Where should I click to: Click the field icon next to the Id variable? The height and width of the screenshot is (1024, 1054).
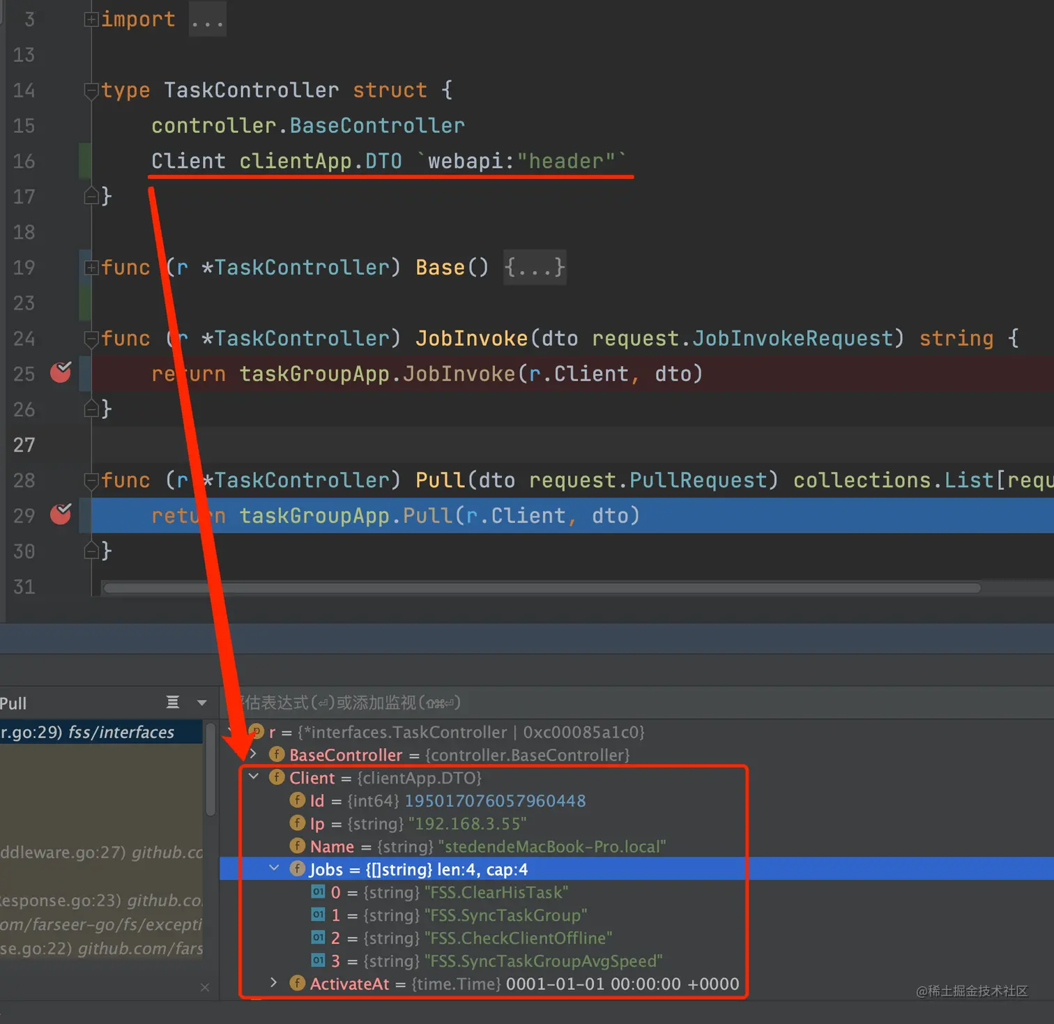tap(298, 801)
